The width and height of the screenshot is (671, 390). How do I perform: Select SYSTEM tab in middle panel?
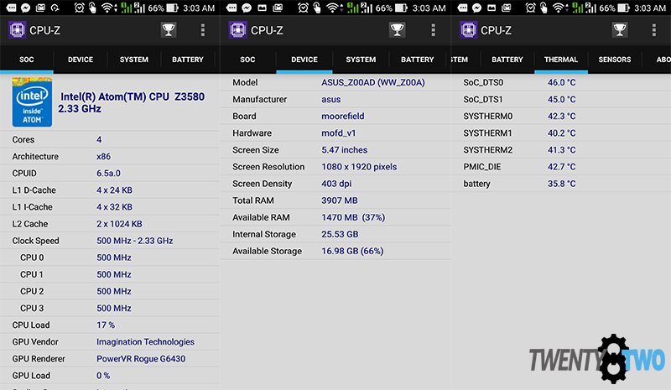click(x=361, y=60)
